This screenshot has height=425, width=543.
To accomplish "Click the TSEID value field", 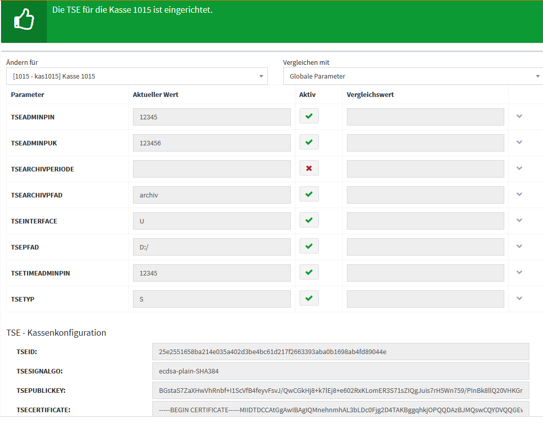I will [340, 352].
